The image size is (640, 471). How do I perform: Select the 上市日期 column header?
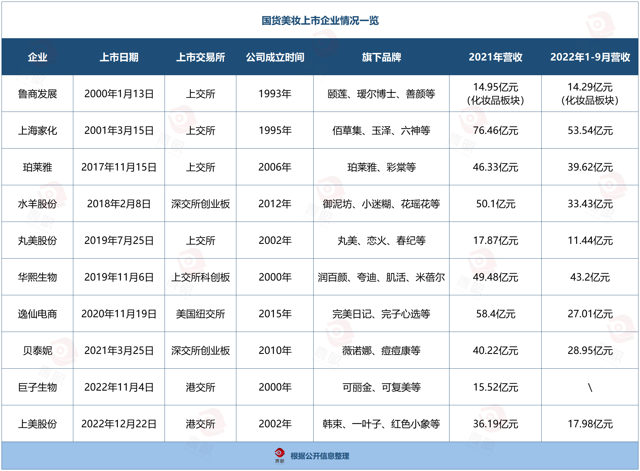[119, 57]
